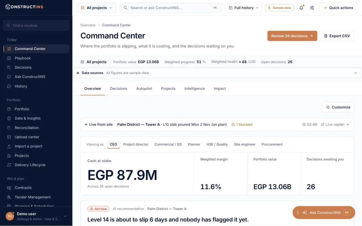Open the Full history dropdown
This screenshot has height=226, width=362.
[244, 8]
